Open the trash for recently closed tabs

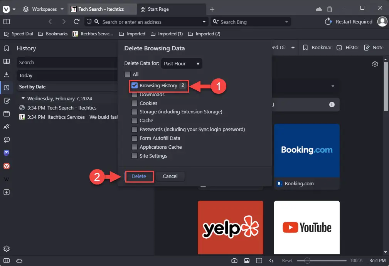pyautogui.click(x=330, y=8)
